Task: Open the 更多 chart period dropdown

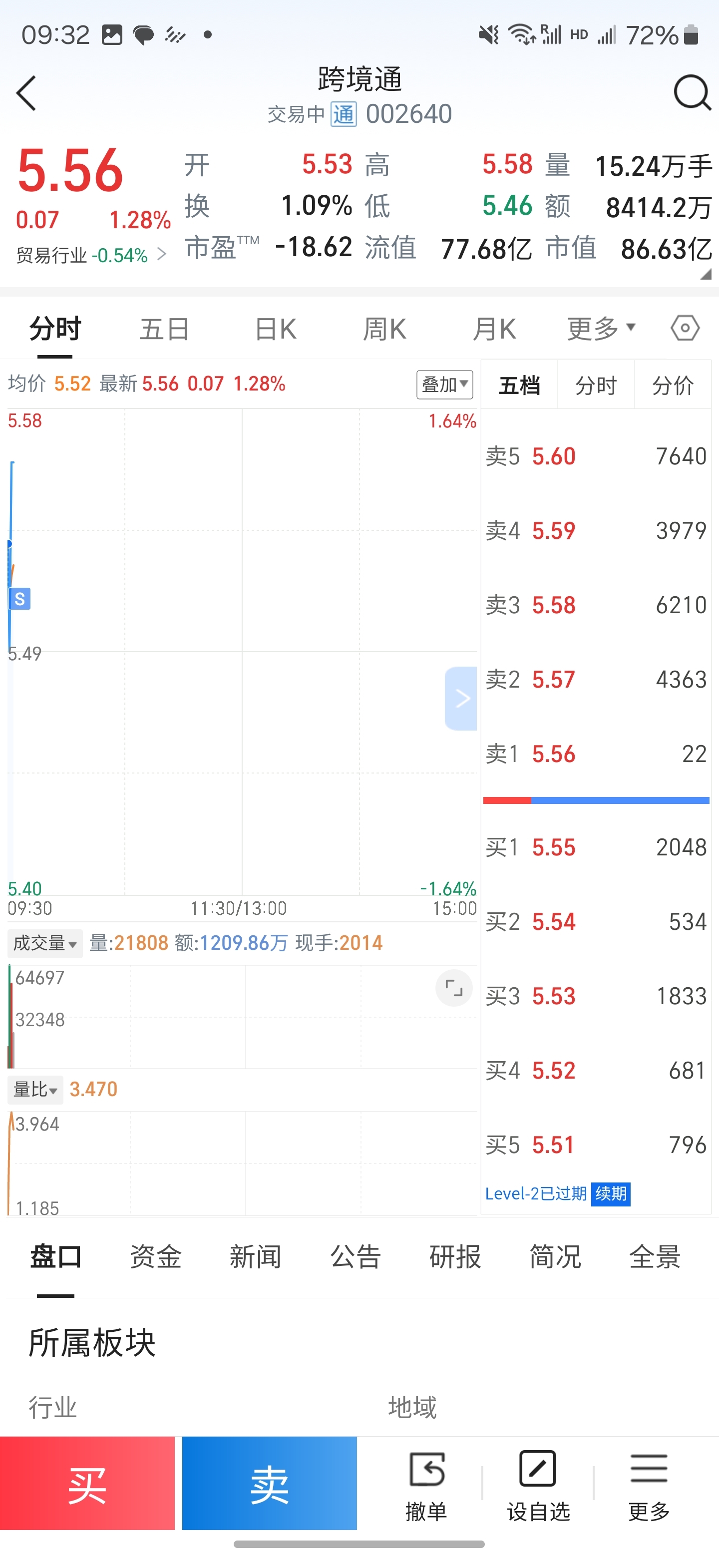Action: coord(601,329)
